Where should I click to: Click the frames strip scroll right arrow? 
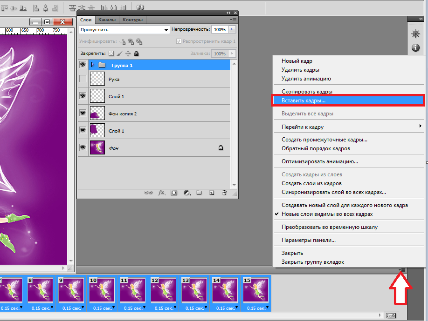[x=380, y=315]
